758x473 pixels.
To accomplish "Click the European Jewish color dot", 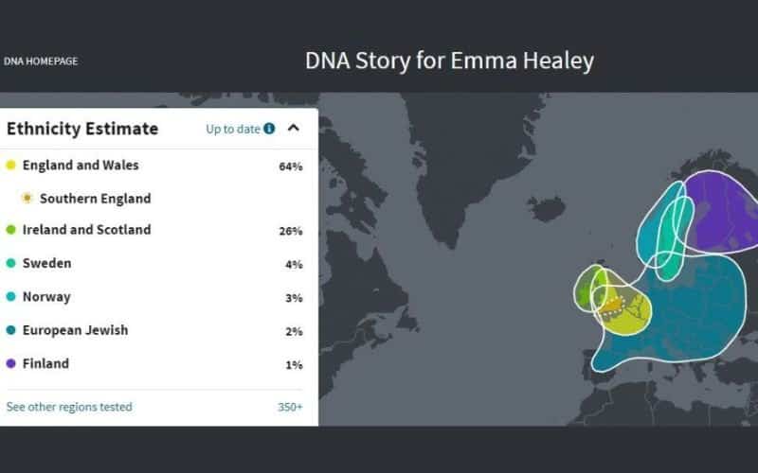I will point(10,330).
